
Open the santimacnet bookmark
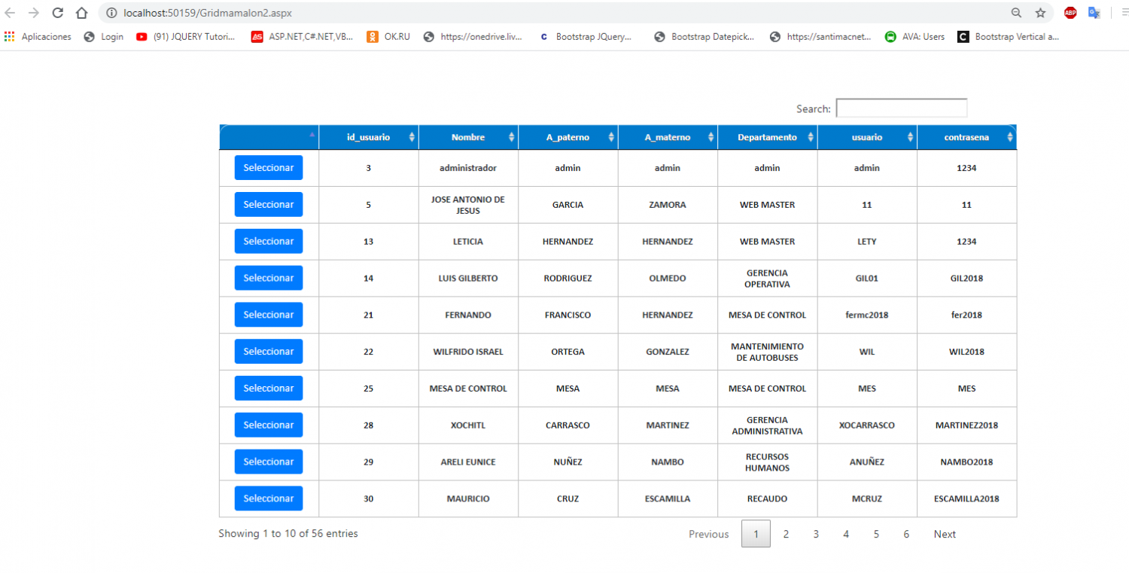point(820,36)
